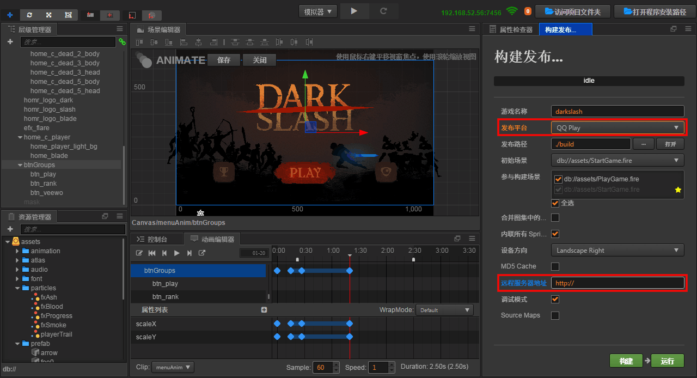Toggle the 内联所有 Sprite checkbox
This screenshot has height=378, width=697.
click(x=555, y=234)
